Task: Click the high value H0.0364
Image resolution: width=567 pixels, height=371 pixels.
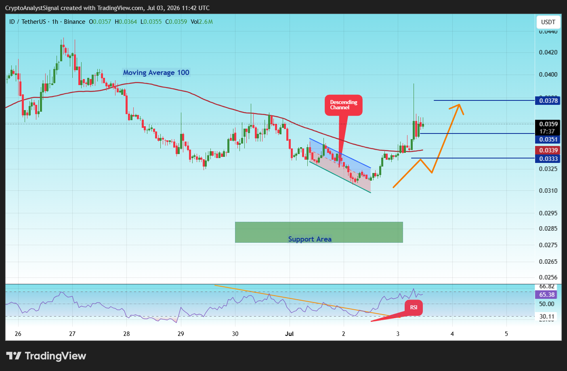Action: (x=126, y=22)
